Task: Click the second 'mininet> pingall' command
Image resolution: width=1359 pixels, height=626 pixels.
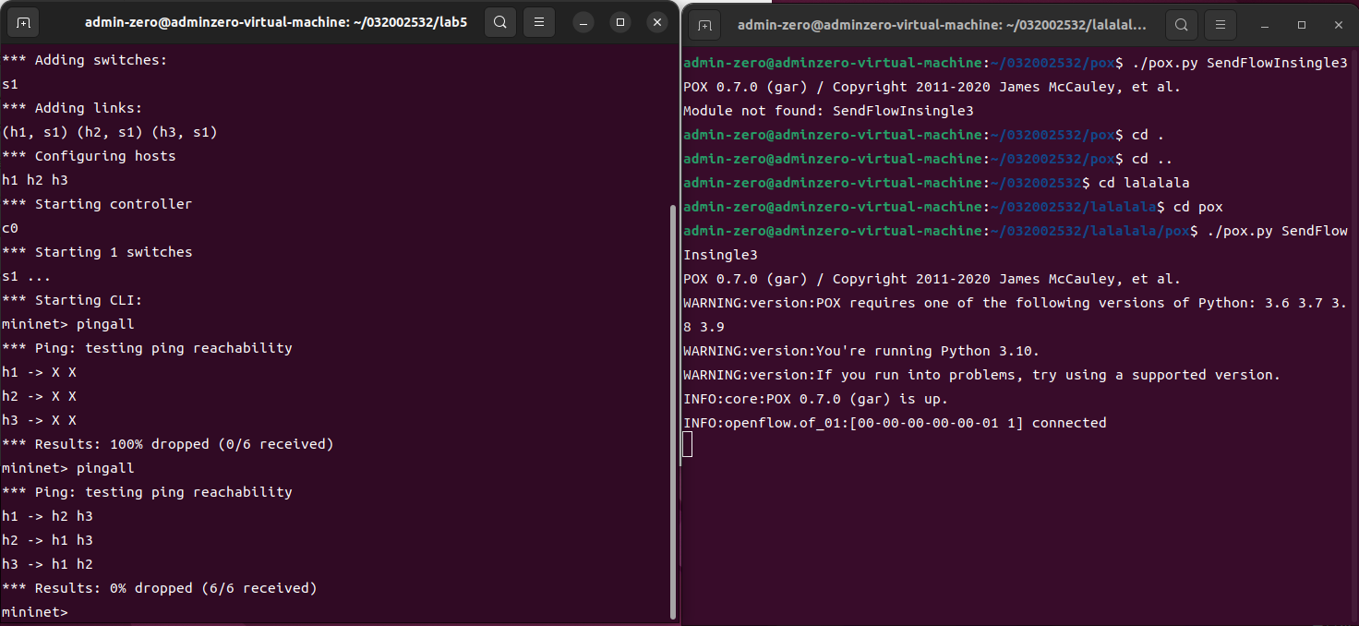Action: (x=68, y=468)
